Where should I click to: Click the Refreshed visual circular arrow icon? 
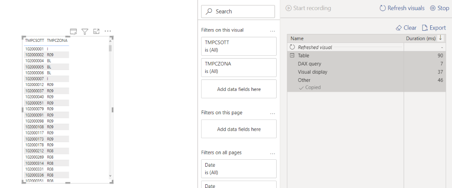tap(292, 47)
